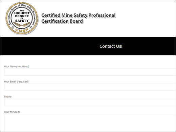Focus the Your Message text area

[x=90, y=123]
